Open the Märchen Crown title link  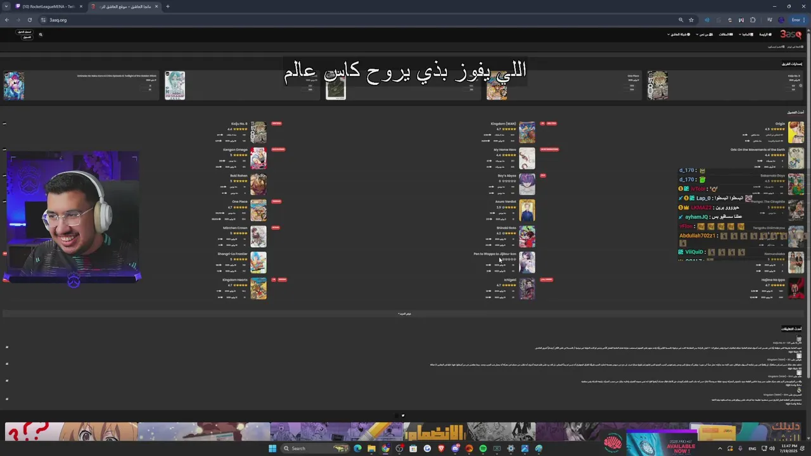coord(235,227)
